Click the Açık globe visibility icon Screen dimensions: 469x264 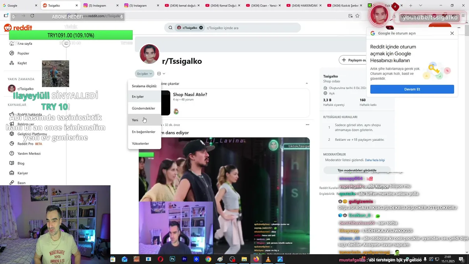click(325, 93)
